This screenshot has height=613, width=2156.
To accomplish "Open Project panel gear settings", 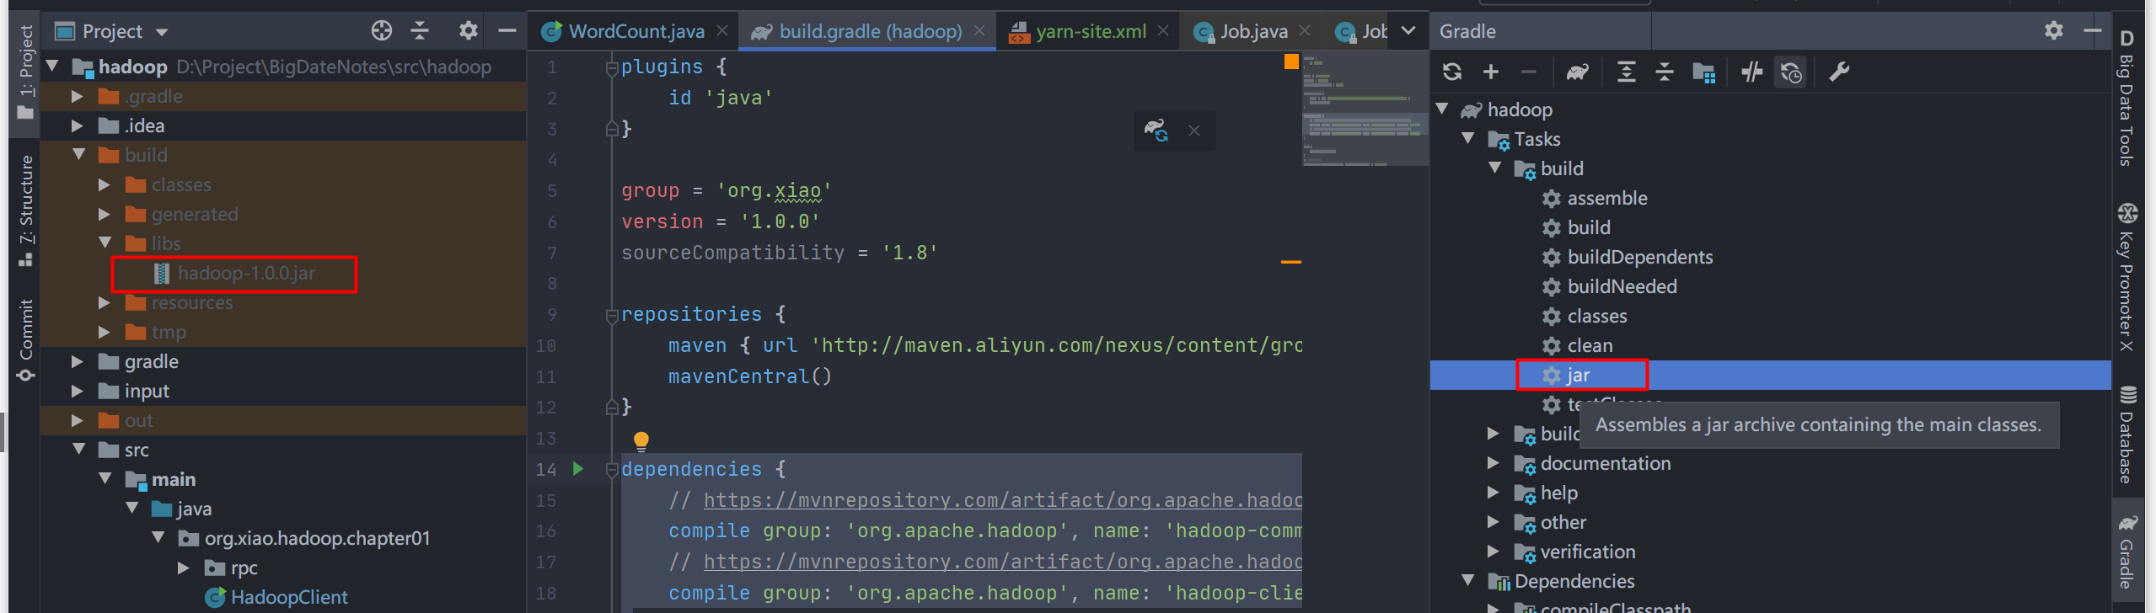I will click(469, 31).
